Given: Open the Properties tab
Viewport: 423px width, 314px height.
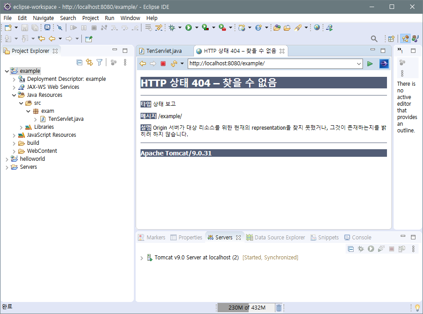Looking at the screenshot, I should 186,238.
